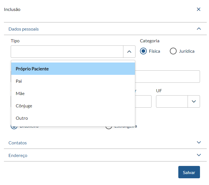This screenshot has height=185, width=209.
Task: Close the Inclusão dialog with the X
Action: coord(199,9)
